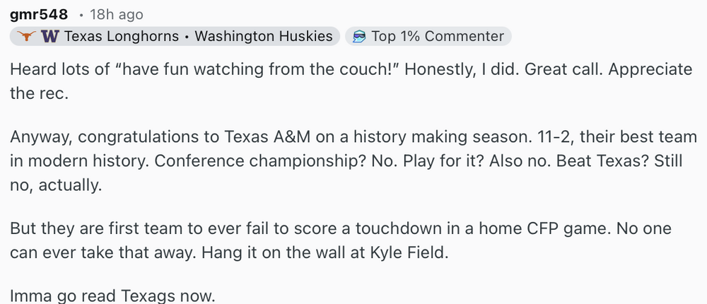707x304 pixels.
Task: Click the orange Longhorns logo icon
Action: pos(25,37)
